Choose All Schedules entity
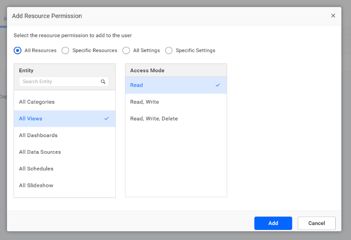 (x=65, y=169)
